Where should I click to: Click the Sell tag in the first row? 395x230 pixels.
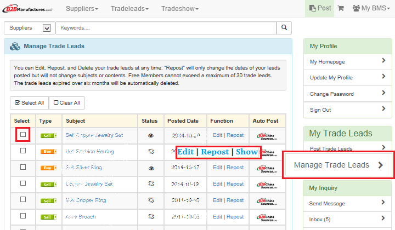click(48, 135)
